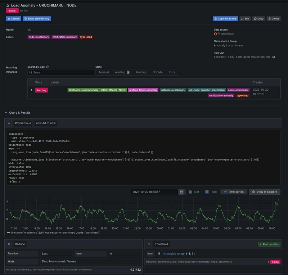Copy link to rule
Screen dimensions: 288x275
[x=225, y=19]
